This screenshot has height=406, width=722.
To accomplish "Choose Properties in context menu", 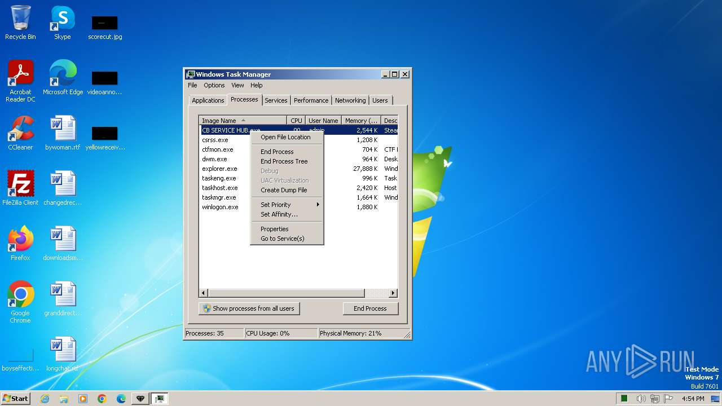I will (287, 229).
